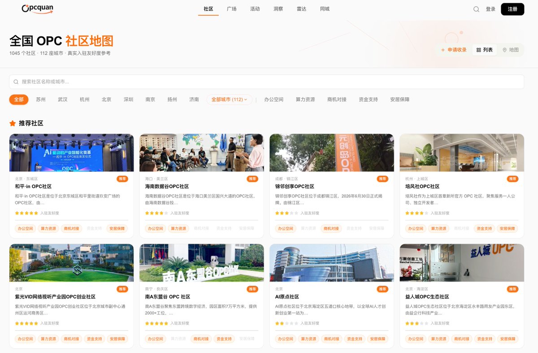Open the 广场 navigation tab
Viewport: 538px width, 353px height.
(x=232, y=9)
